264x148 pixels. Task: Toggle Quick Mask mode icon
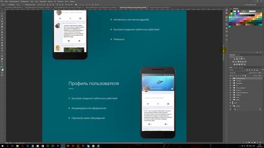click(2, 73)
